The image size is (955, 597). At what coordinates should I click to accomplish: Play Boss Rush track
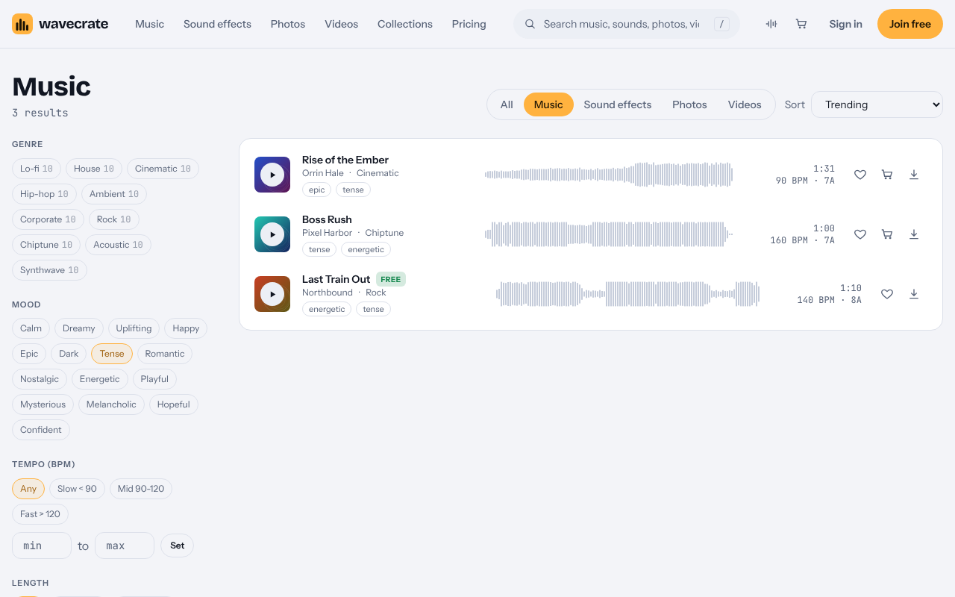click(x=272, y=234)
